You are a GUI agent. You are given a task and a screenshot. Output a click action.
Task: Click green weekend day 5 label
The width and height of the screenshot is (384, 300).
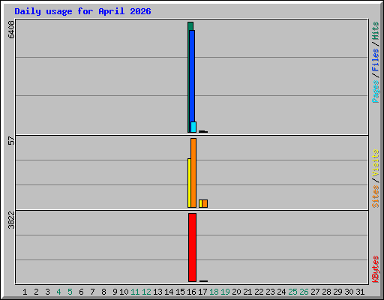tap(70, 292)
